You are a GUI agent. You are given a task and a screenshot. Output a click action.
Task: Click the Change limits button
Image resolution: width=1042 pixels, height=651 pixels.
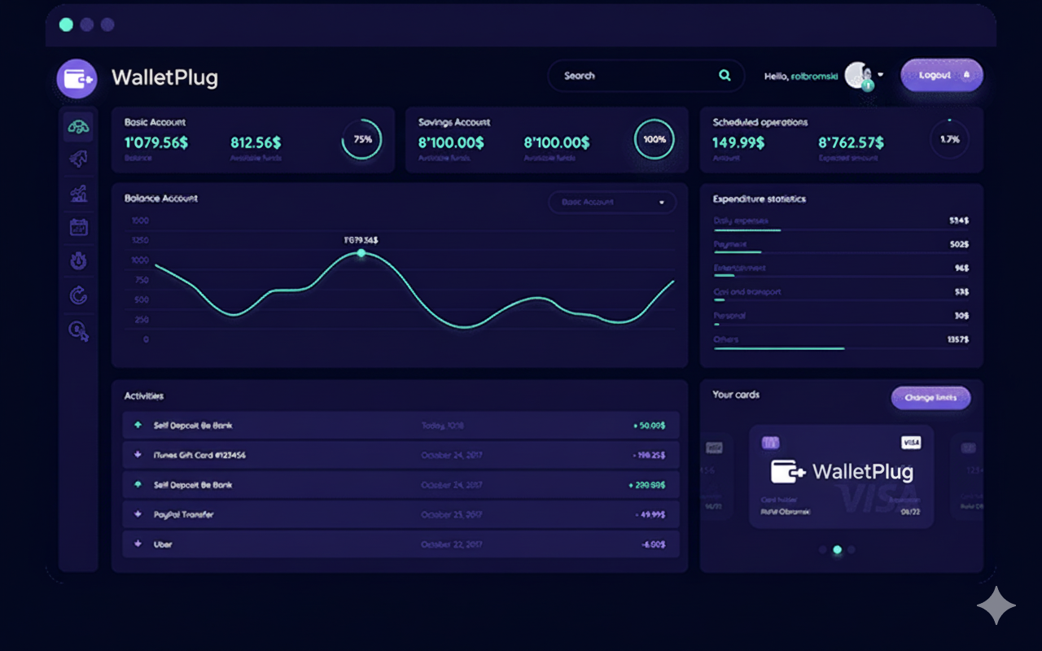tap(930, 398)
